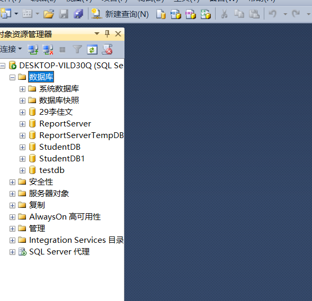Select the testdb database
The width and height of the screenshot is (312, 301).
52,170
